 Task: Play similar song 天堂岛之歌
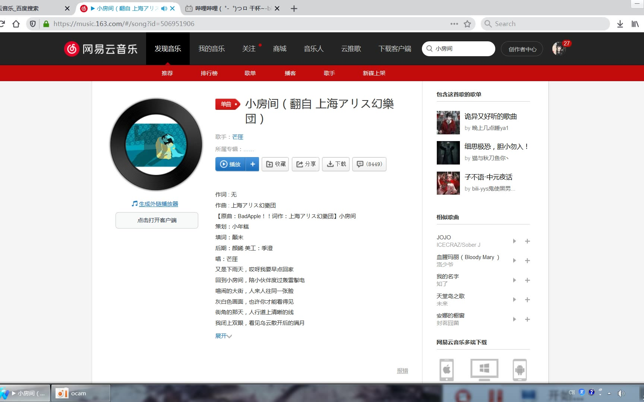tap(514, 300)
